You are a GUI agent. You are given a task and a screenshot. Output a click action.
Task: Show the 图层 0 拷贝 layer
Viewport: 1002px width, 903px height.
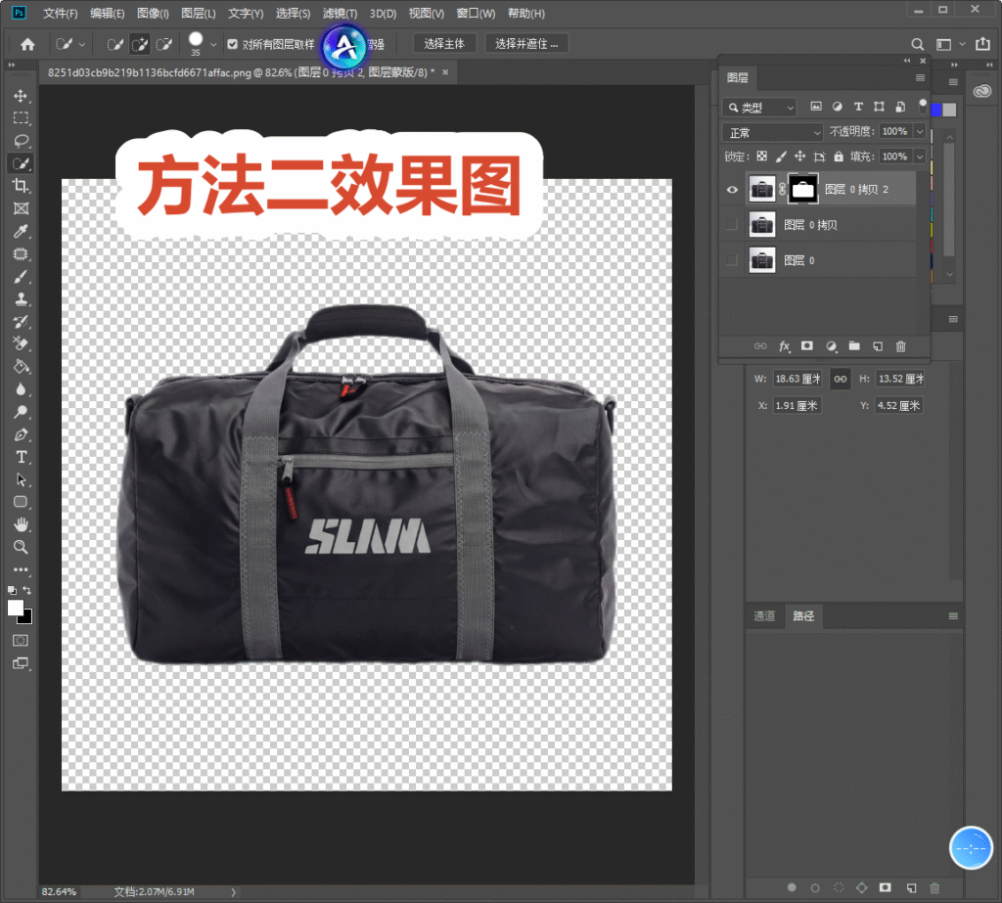[x=732, y=225]
